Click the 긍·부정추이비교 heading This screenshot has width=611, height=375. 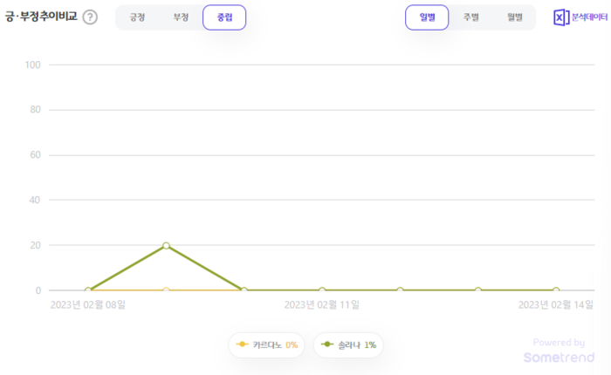point(41,17)
